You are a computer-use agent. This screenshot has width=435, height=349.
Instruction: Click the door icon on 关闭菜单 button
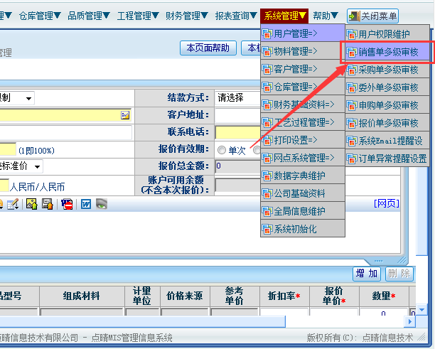point(353,16)
